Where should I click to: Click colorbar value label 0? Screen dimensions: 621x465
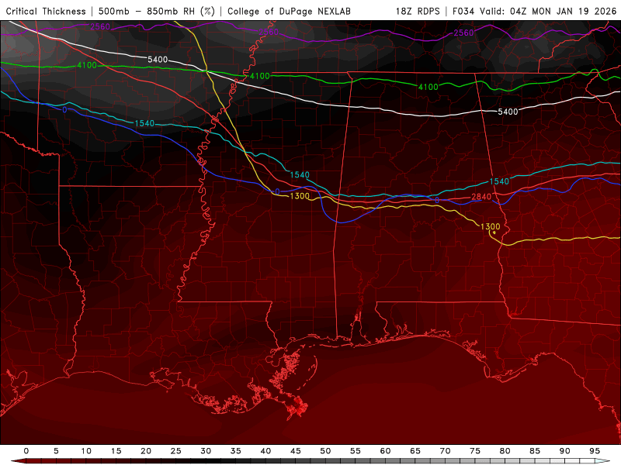(26, 451)
